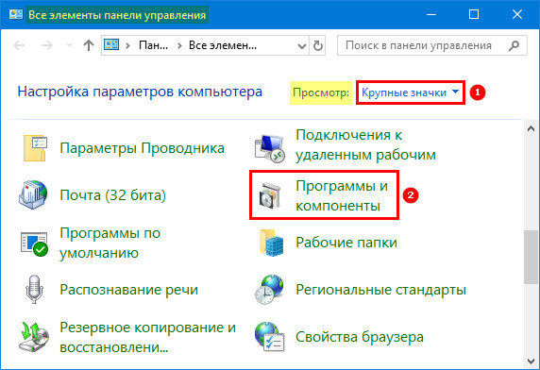Go up one folder level
Viewport: 540px width, 370px height.
point(89,45)
